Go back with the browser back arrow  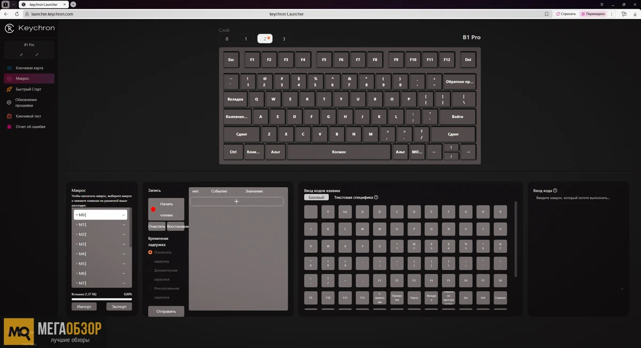coord(6,14)
